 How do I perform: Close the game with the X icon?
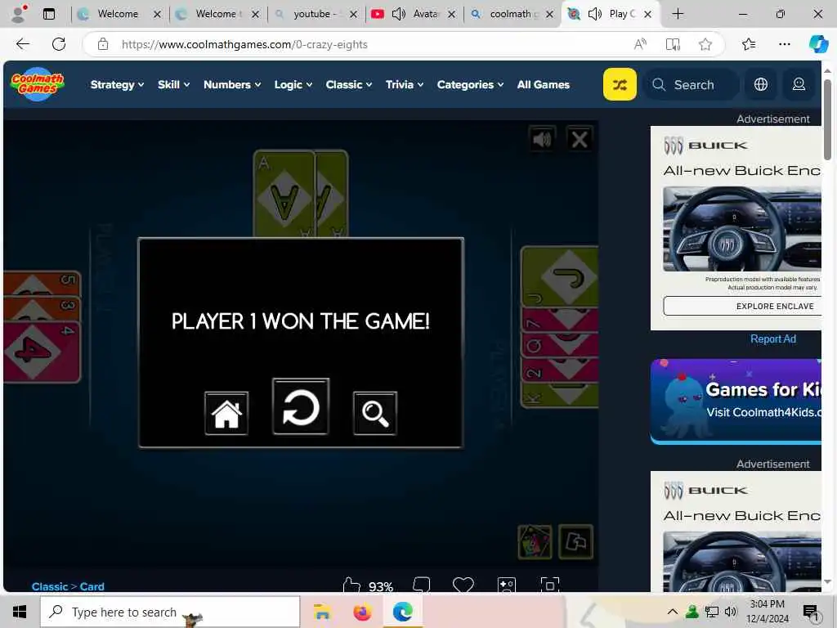point(580,139)
